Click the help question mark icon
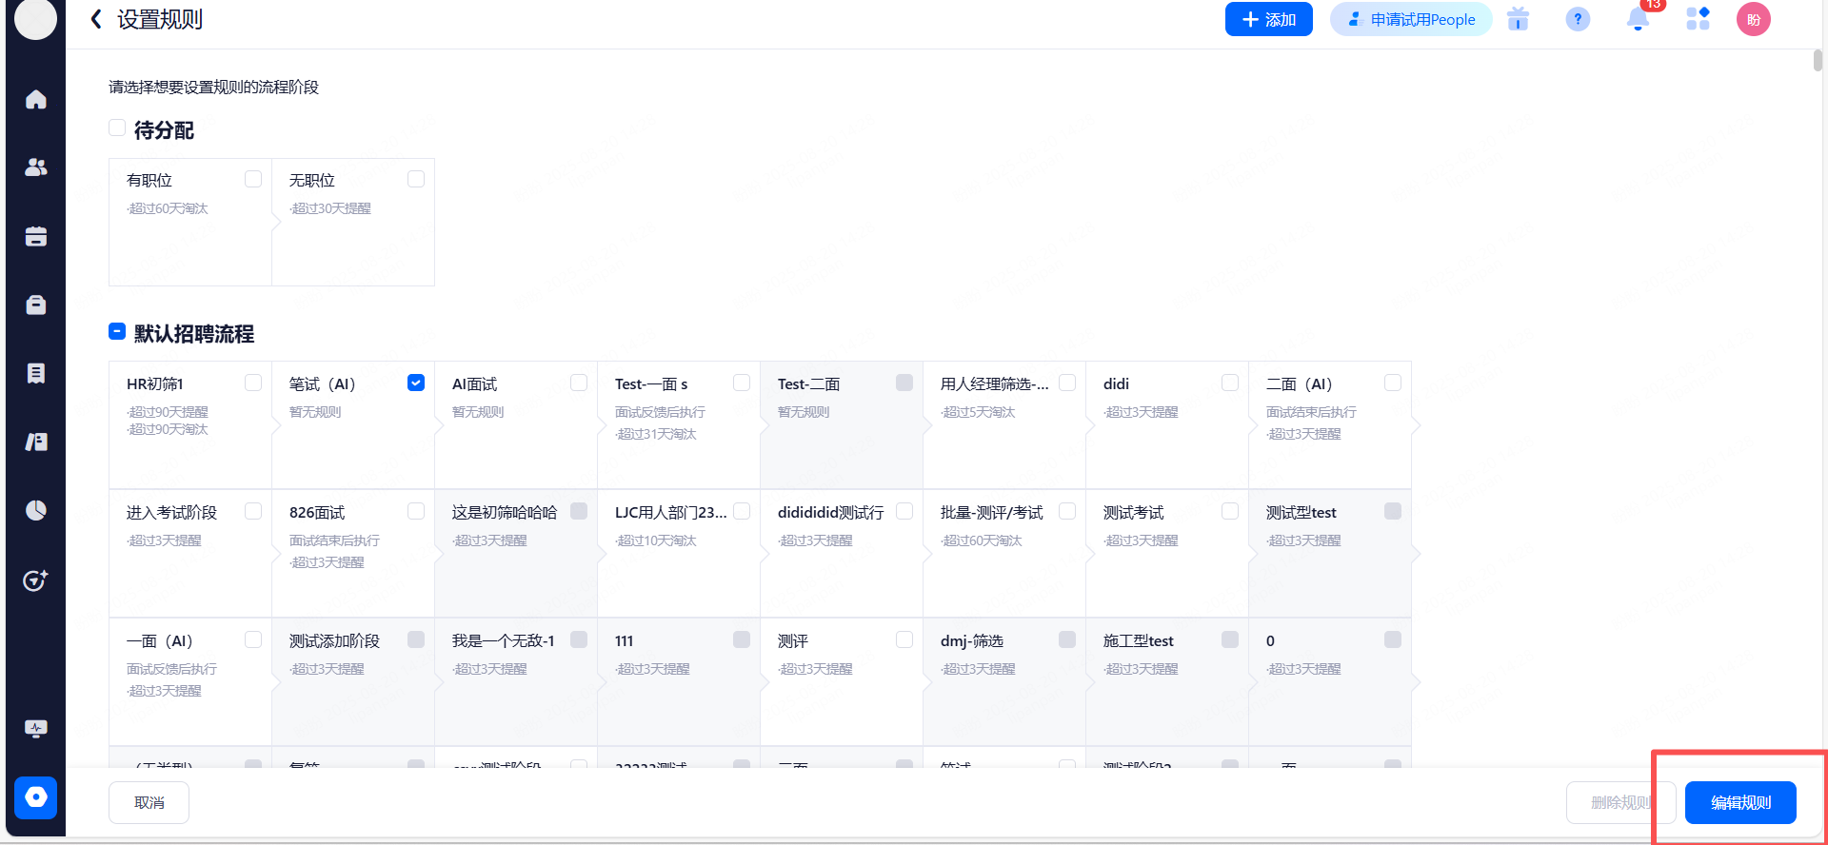This screenshot has width=1828, height=845. (x=1578, y=19)
